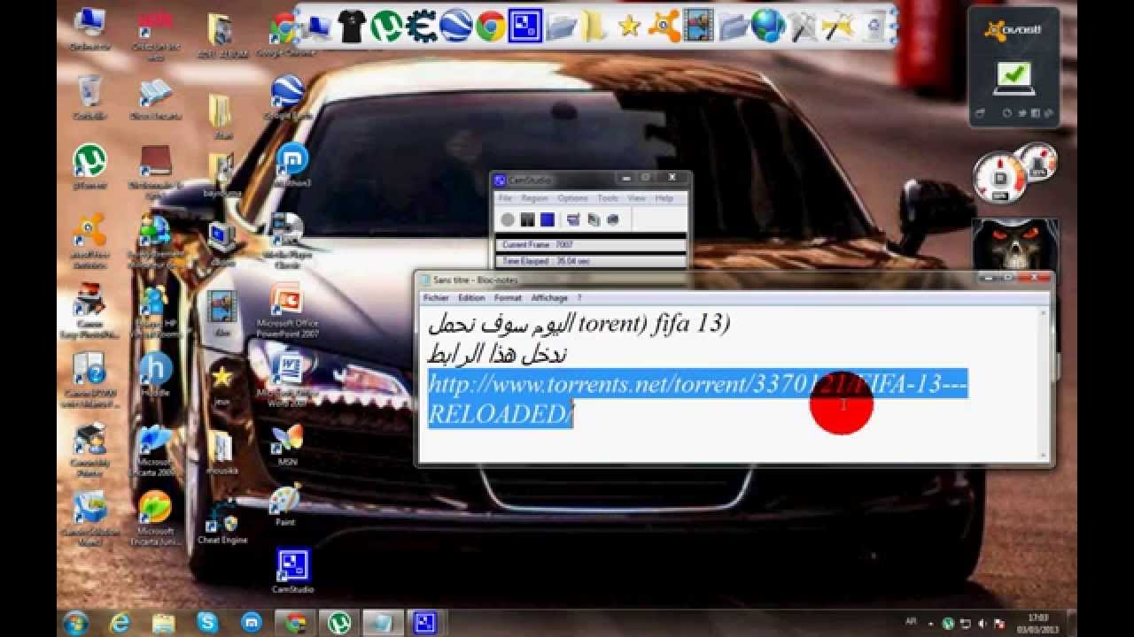Select the Cheat Engine desktop shortcut
The height and width of the screenshot is (637, 1134).
(x=222, y=524)
